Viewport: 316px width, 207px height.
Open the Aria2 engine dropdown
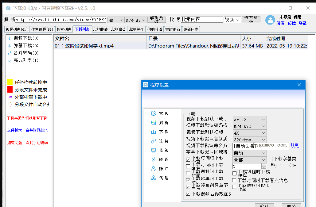click(x=250, y=120)
